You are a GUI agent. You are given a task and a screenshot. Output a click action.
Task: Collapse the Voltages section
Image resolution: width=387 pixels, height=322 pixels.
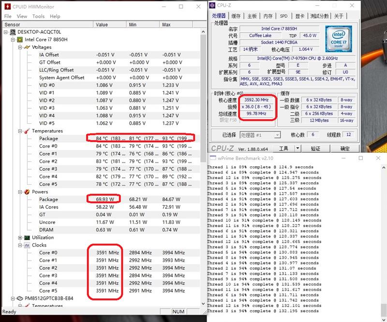(20, 47)
